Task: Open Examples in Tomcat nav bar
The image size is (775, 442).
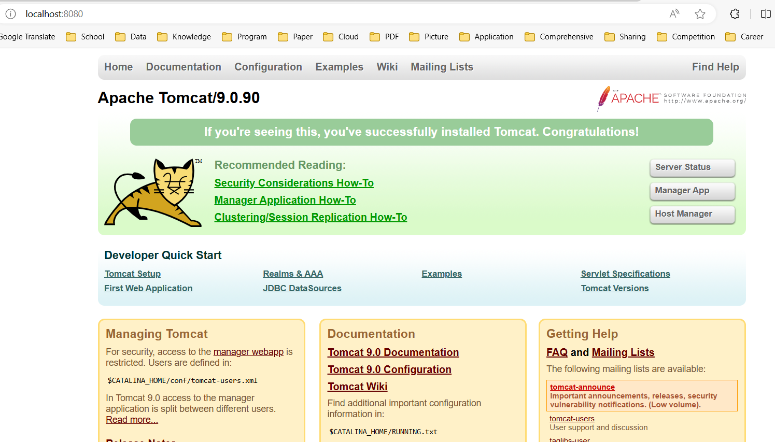Action: [x=340, y=67]
